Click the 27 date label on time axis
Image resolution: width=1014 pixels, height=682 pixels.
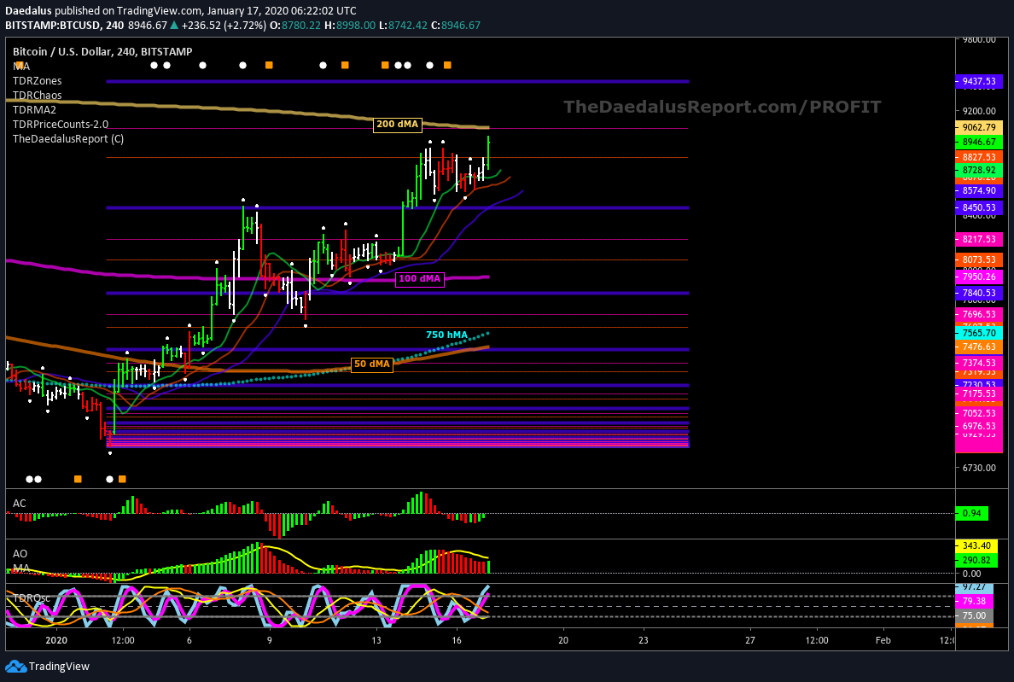coord(750,640)
